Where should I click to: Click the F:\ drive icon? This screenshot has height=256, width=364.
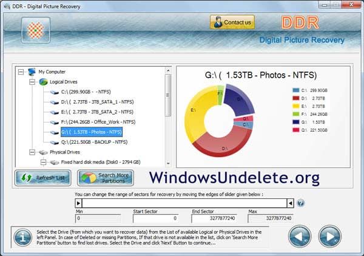tap(55, 122)
